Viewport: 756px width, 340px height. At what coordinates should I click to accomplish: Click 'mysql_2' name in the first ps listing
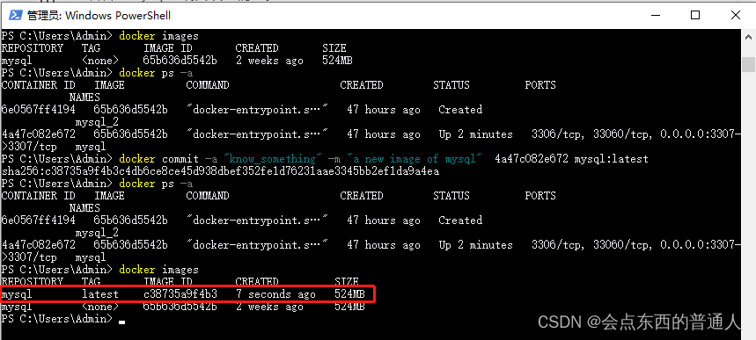97,122
